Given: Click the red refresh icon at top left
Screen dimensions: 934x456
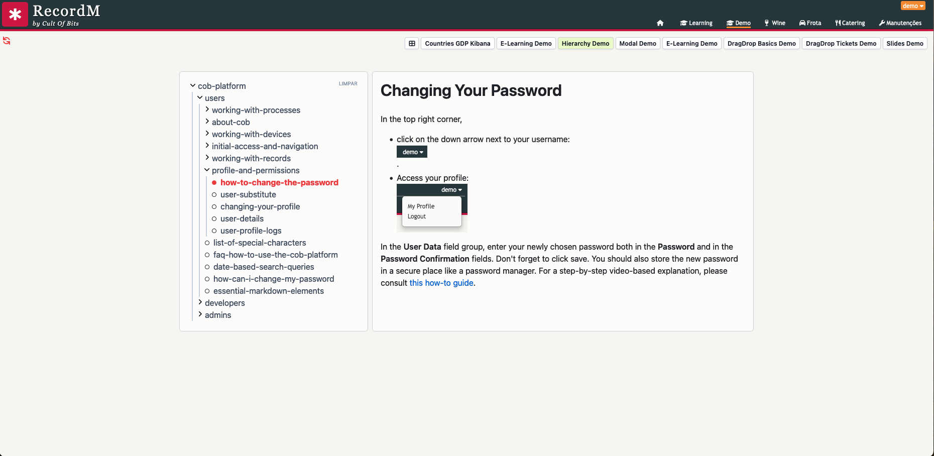Looking at the screenshot, I should tap(7, 41).
